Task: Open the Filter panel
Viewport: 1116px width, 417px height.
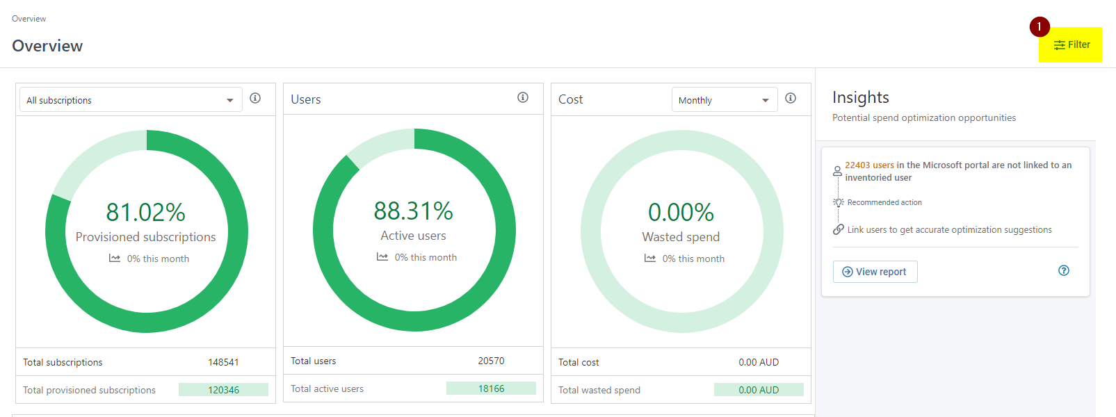Action: pos(1071,44)
